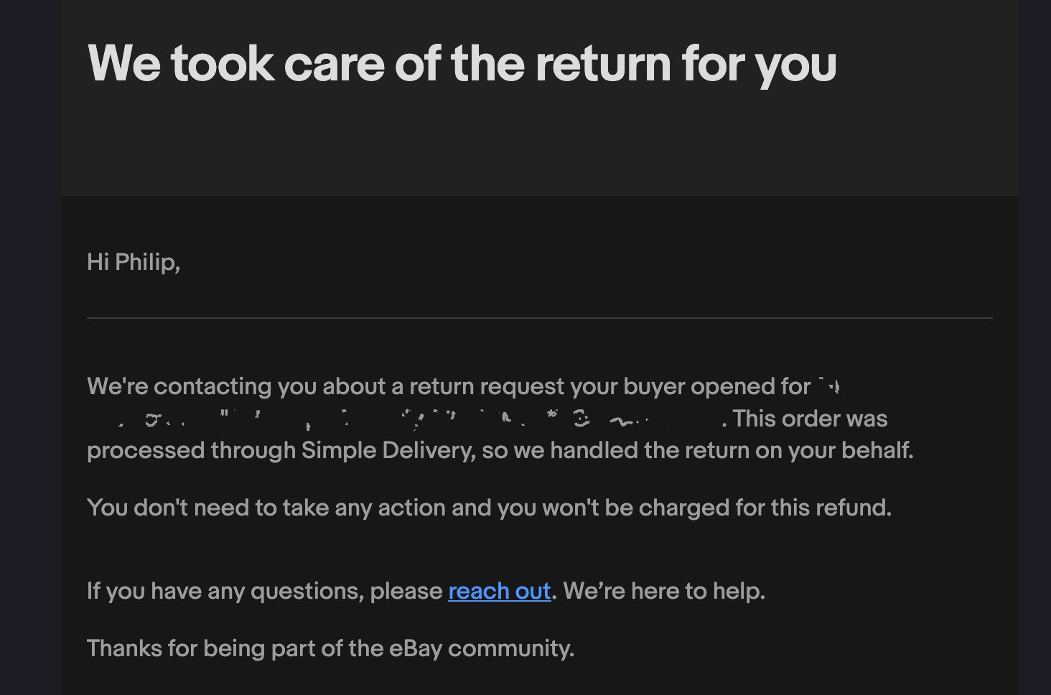Viewport: 1051px width, 695px height.
Task: Click the empty header banner area below the heading
Action: pyautogui.click(x=539, y=144)
